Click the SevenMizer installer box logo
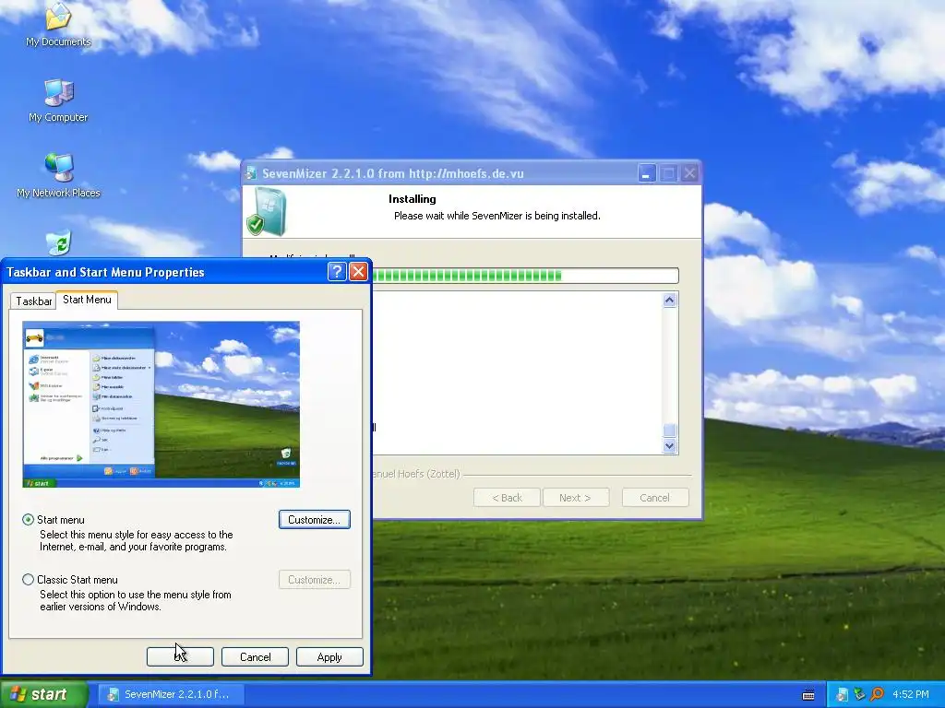The height and width of the screenshot is (708, 945). (267, 211)
